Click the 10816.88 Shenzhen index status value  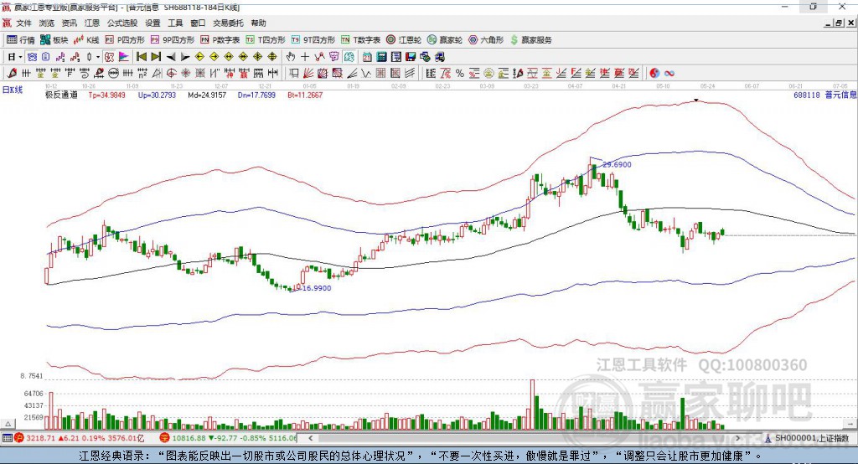189,438
